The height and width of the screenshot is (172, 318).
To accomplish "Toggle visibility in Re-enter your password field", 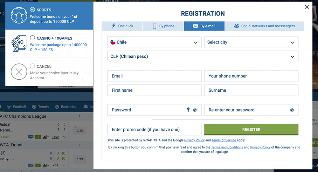I will coord(292,110).
